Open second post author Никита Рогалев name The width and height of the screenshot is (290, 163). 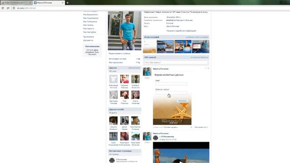[x=160, y=134]
